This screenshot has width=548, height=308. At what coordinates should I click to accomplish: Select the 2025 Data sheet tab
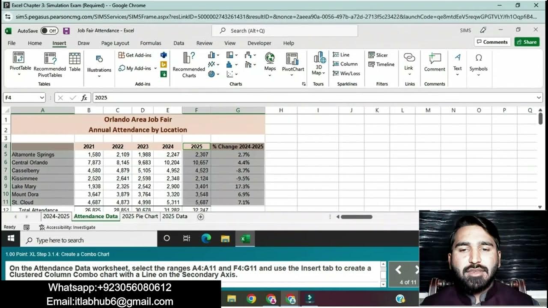[x=175, y=216]
